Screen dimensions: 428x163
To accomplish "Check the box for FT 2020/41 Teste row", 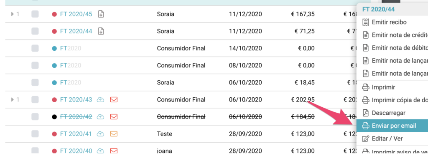I will click(x=35, y=133).
